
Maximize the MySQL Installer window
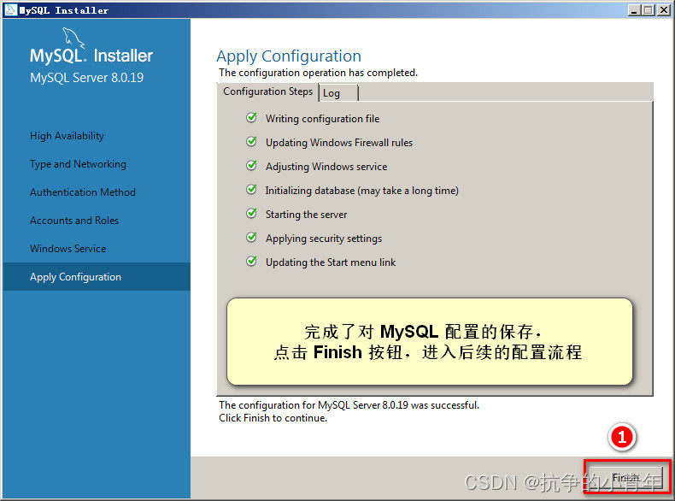pos(649,10)
